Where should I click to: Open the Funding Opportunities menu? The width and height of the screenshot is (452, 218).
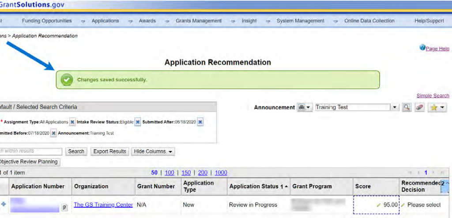(47, 21)
